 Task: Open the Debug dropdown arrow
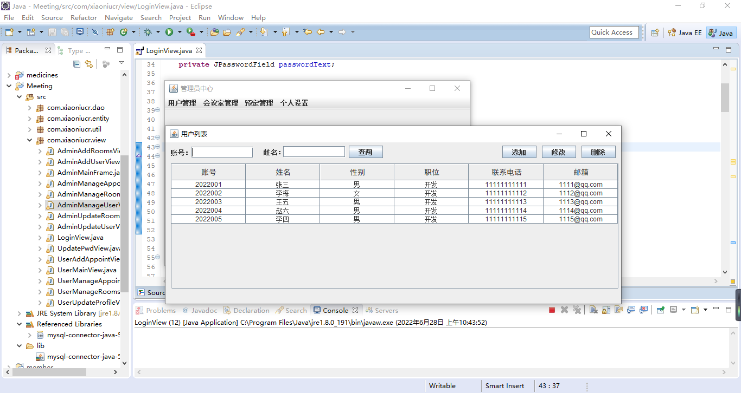[x=158, y=32]
